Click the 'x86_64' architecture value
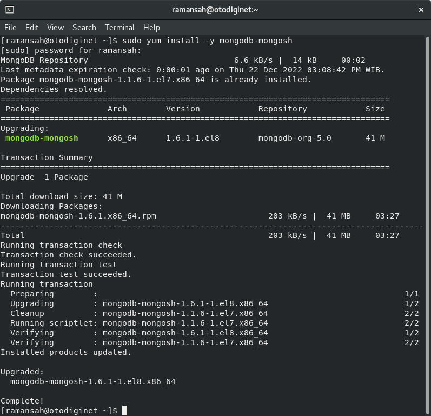The width and height of the screenshot is (431, 416). pyautogui.click(x=122, y=138)
